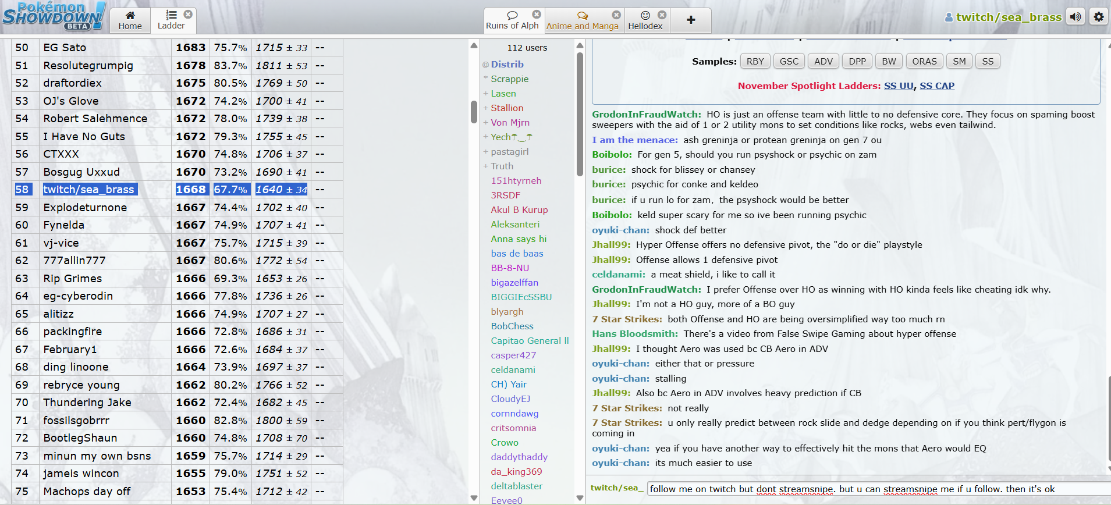Click the down arrow of the ladder scrollbar
Image resolution: width=1111 pixels, height=505 pixels.
click(x=474, y=498)
